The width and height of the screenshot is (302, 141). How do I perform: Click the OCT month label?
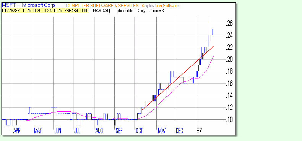click(139, 131)
